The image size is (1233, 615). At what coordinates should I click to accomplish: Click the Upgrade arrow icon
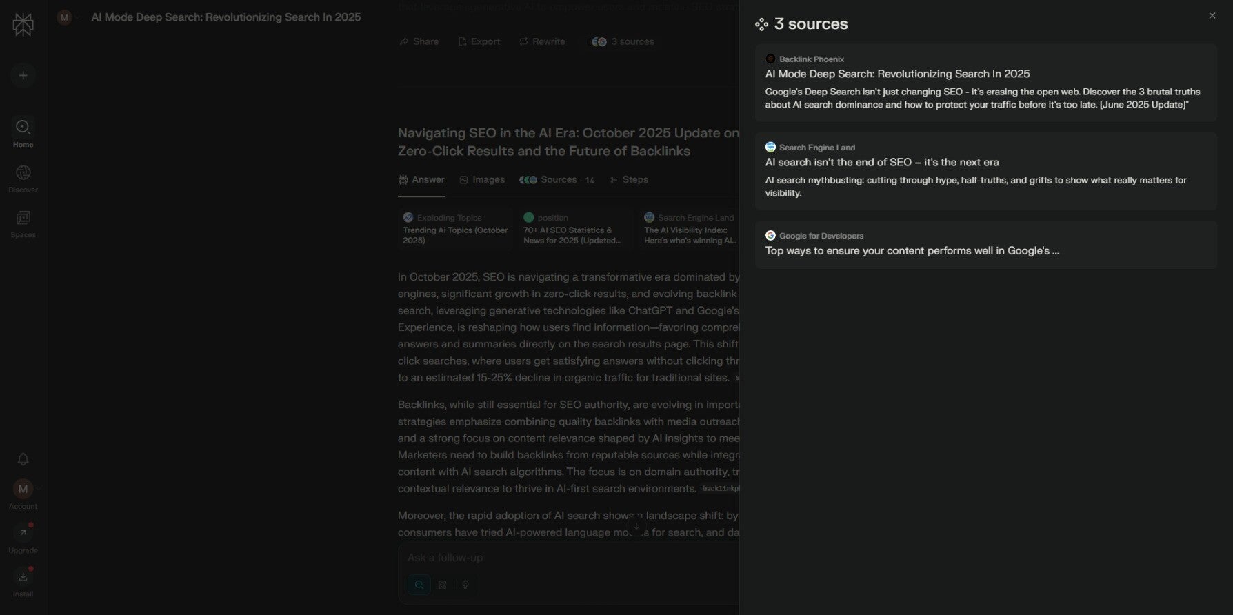tap(23, 533)
